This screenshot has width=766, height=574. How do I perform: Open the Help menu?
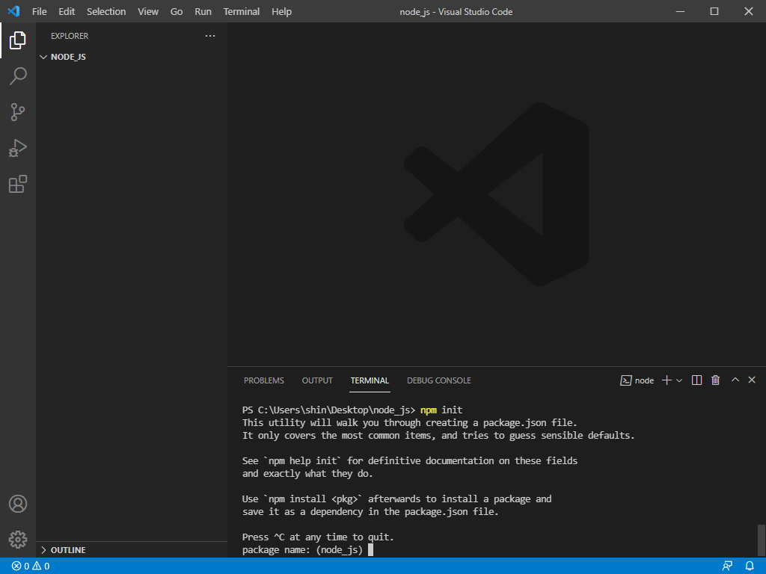coord(281,11)
